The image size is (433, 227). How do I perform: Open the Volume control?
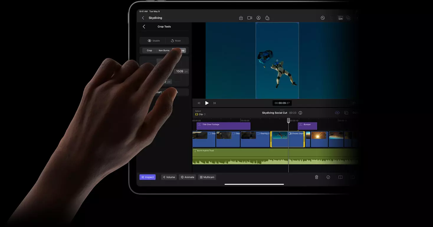coord(169,177)
